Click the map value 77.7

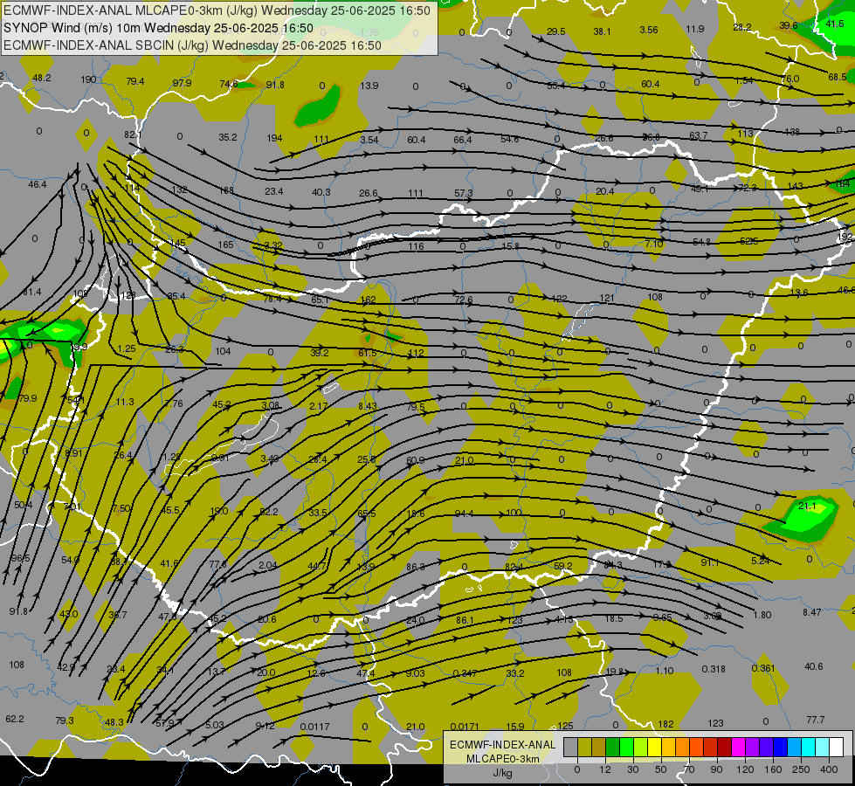coord(816,720)
